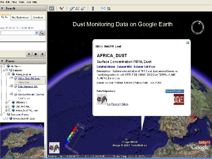Expand the bottom Africa_Dust PM_Load kml node

(x=6, y=110)
